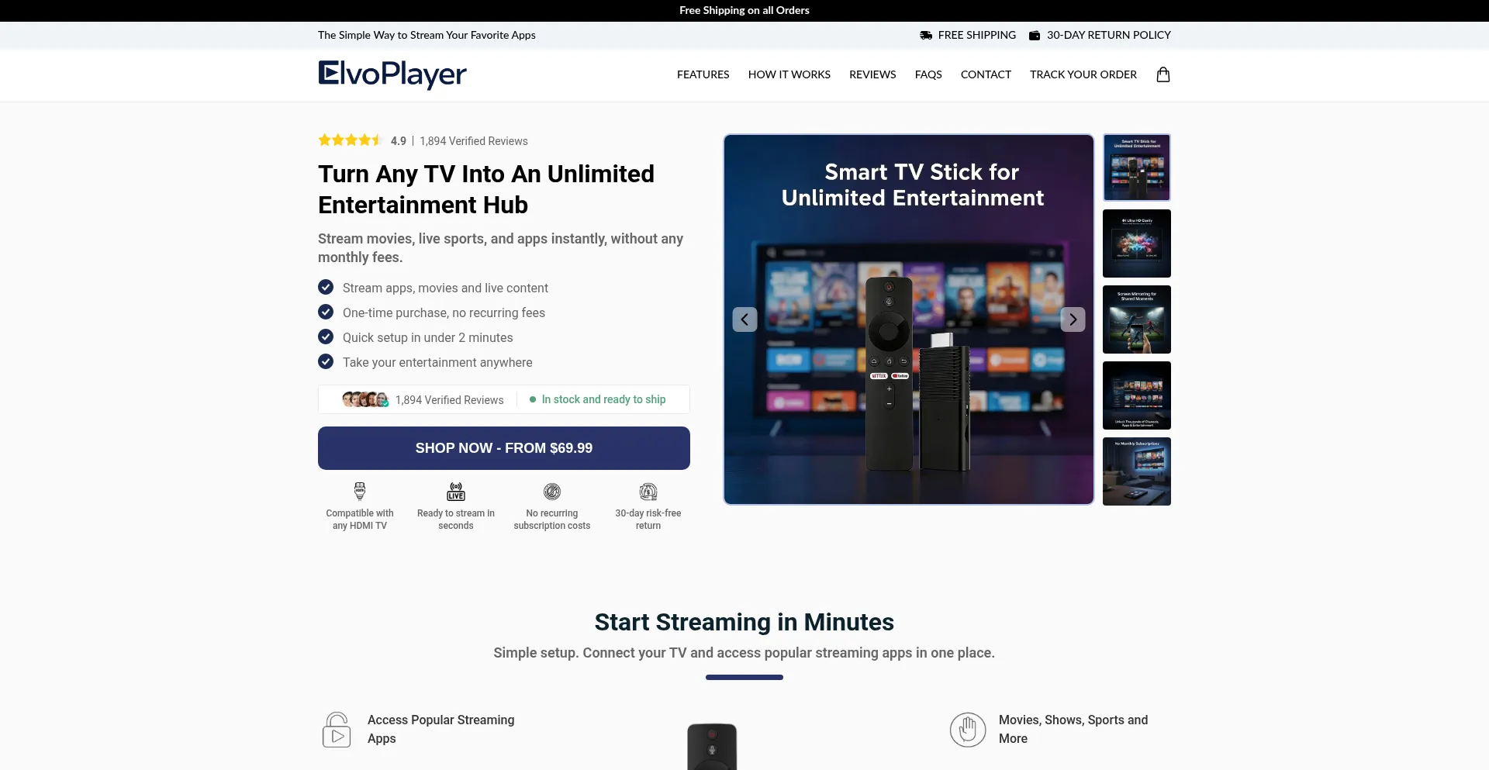
Task: Click the no recurring subscription icon
Action: point(552,492)
